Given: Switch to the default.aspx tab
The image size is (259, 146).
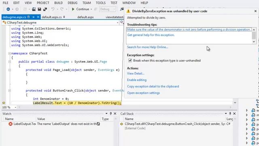Looking at the screenshot, I should [x=85, y=17].
